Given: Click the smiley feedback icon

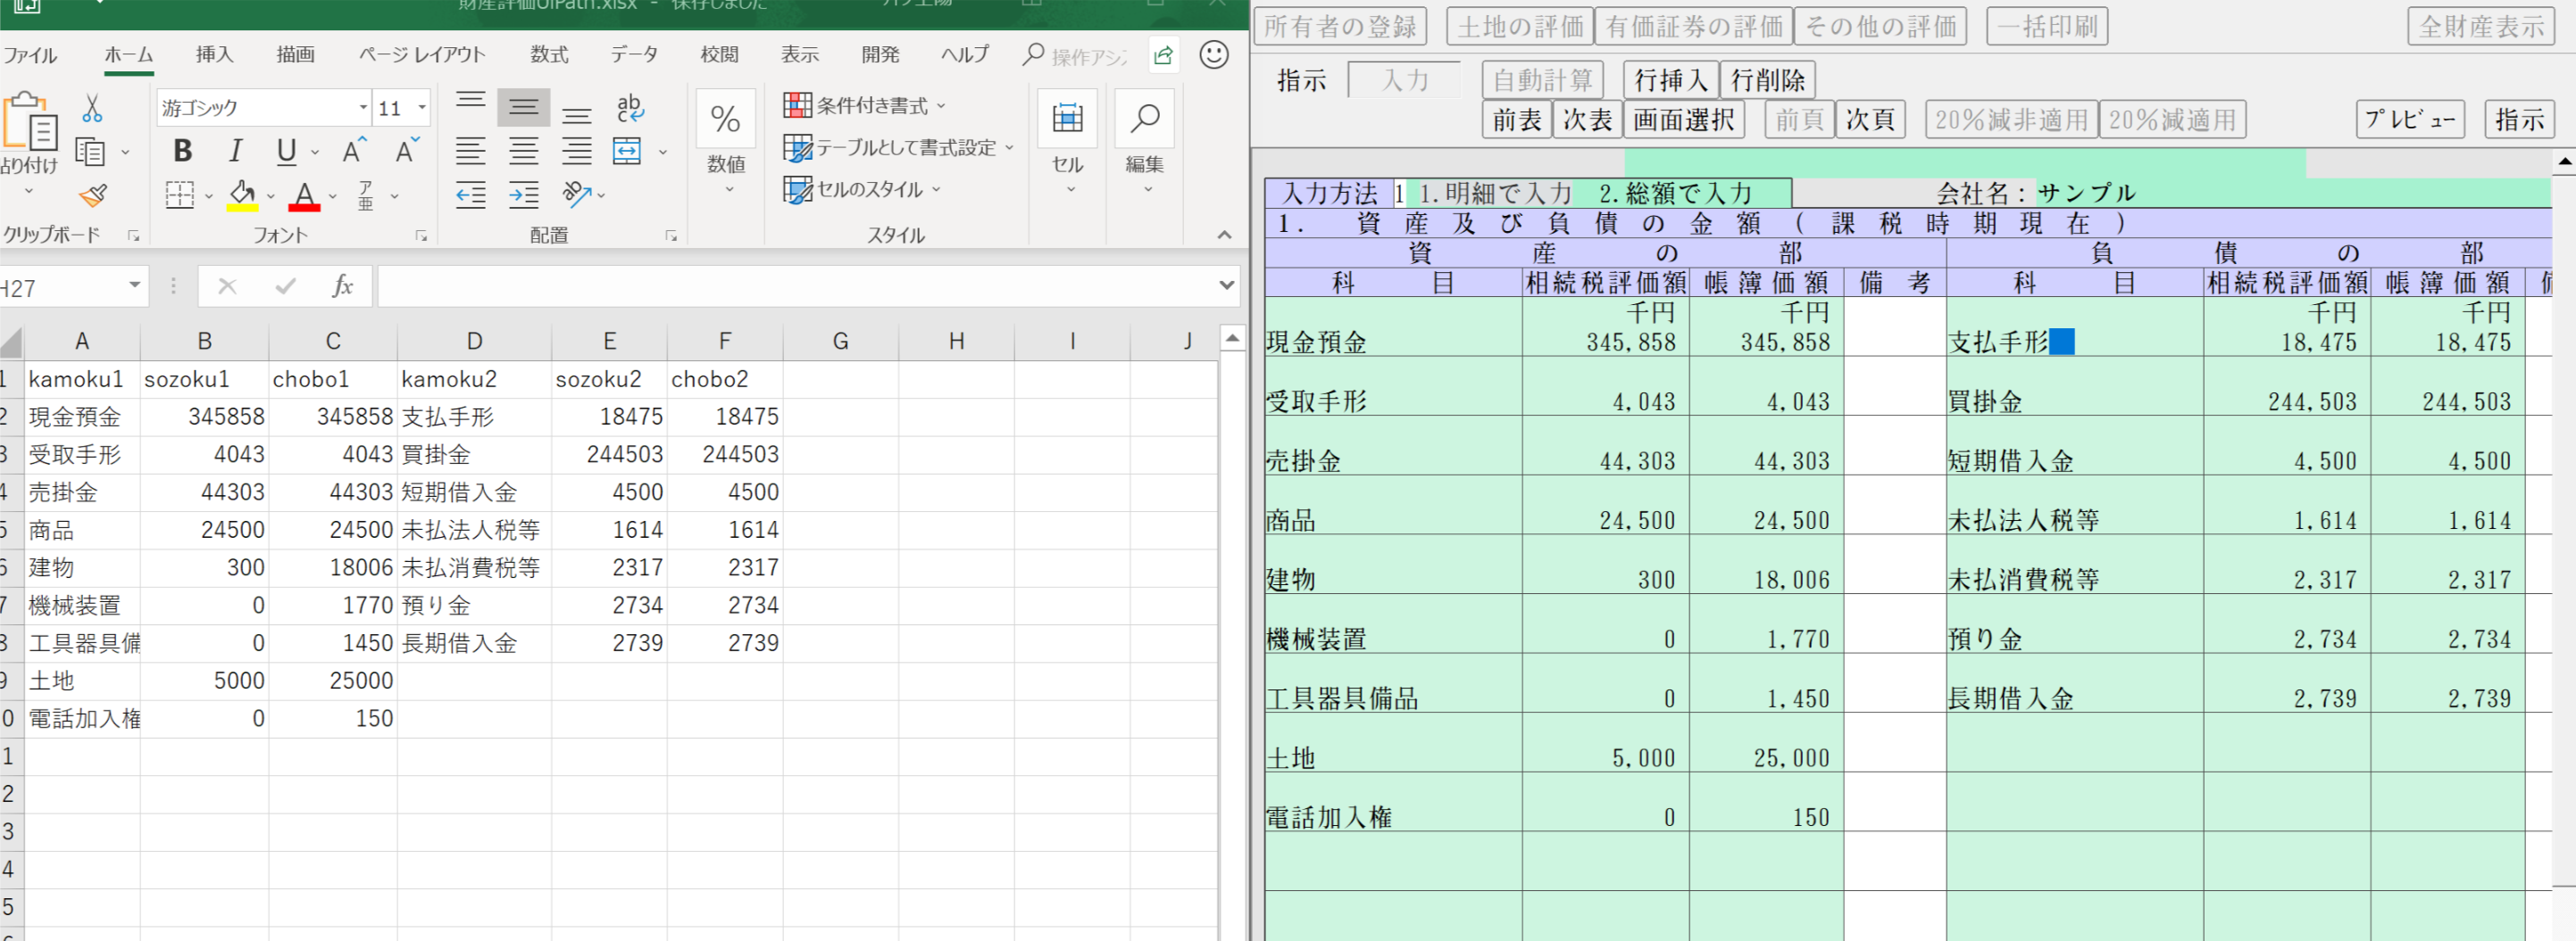Looking at the screenshot, I should (x=1214, y=55).
